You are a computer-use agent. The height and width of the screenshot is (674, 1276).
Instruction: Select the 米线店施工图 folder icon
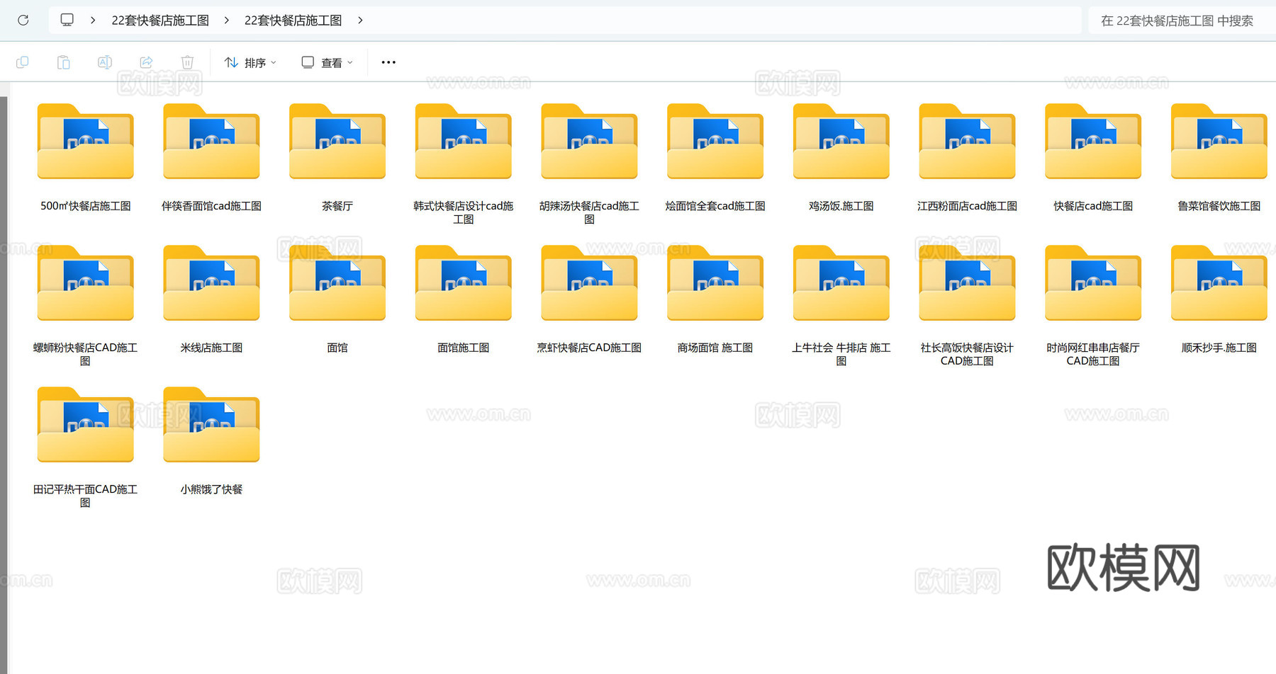[x=211, y=283]
